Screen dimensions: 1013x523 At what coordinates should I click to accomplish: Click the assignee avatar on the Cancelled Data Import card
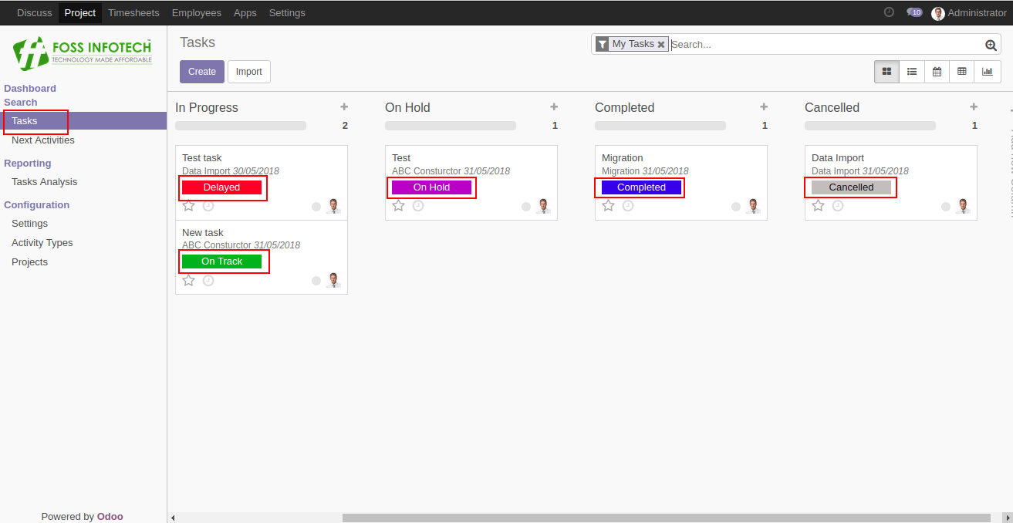[x=963, y=206]
